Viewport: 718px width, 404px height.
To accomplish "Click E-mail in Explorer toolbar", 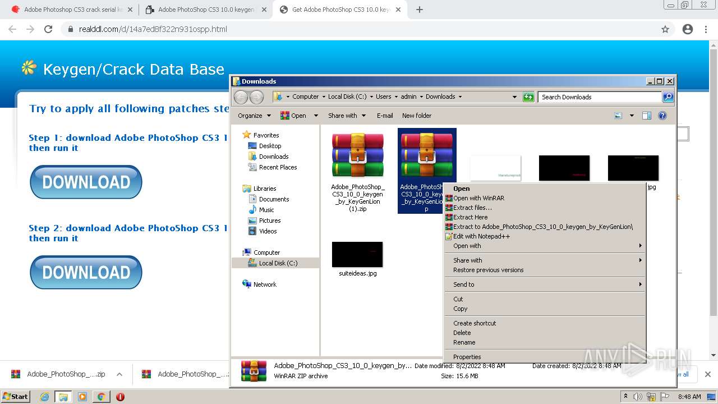I will point(385,116).
